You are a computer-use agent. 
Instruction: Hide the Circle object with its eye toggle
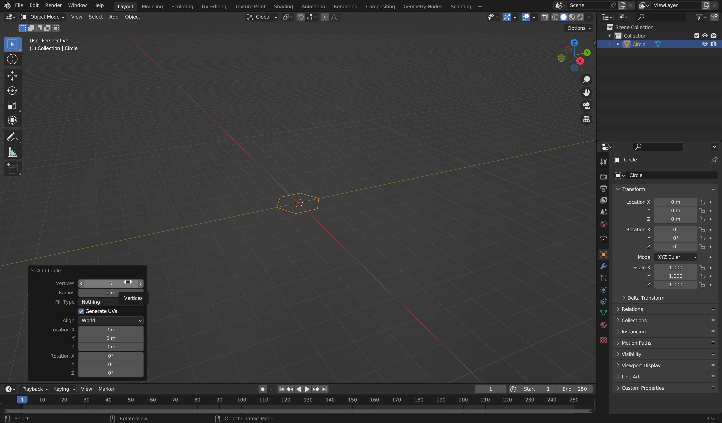point(705,44)
